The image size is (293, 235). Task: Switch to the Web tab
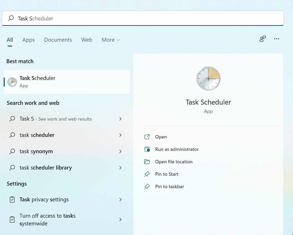[87, 40]
